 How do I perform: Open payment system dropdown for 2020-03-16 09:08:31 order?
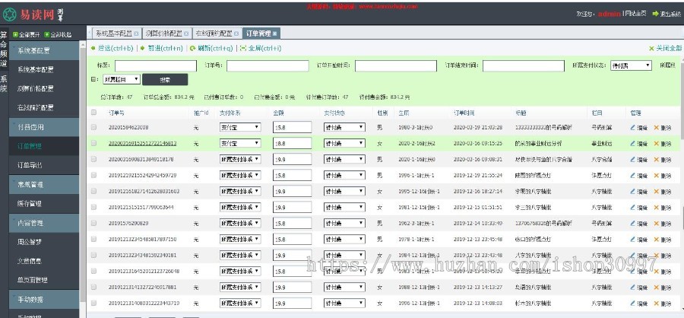(240, 159)
